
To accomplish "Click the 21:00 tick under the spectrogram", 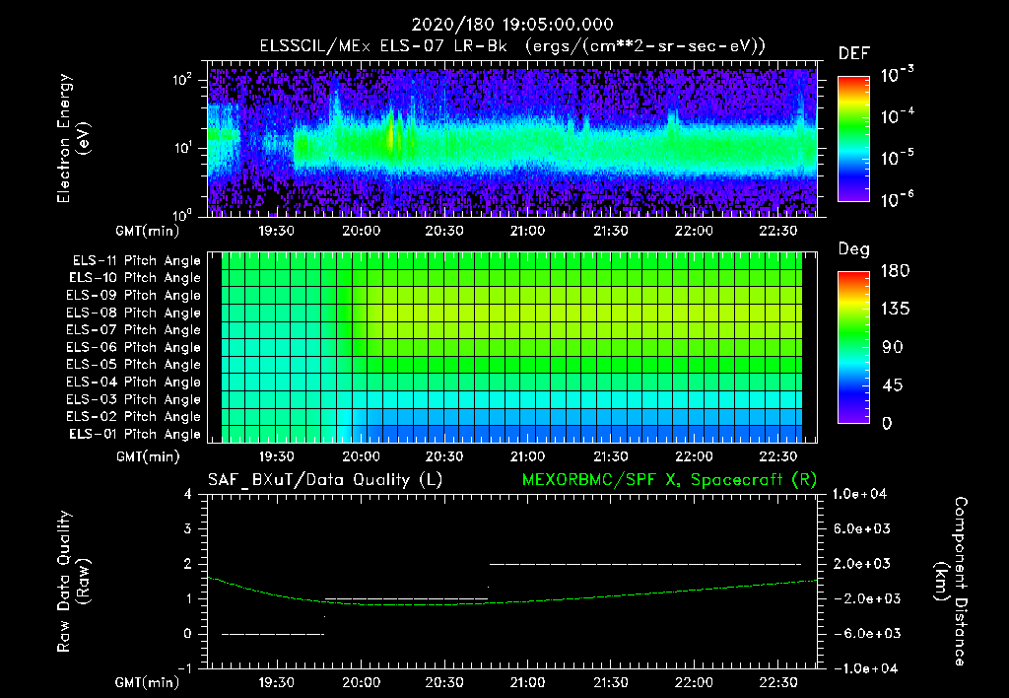I will (x=527, y=231).
